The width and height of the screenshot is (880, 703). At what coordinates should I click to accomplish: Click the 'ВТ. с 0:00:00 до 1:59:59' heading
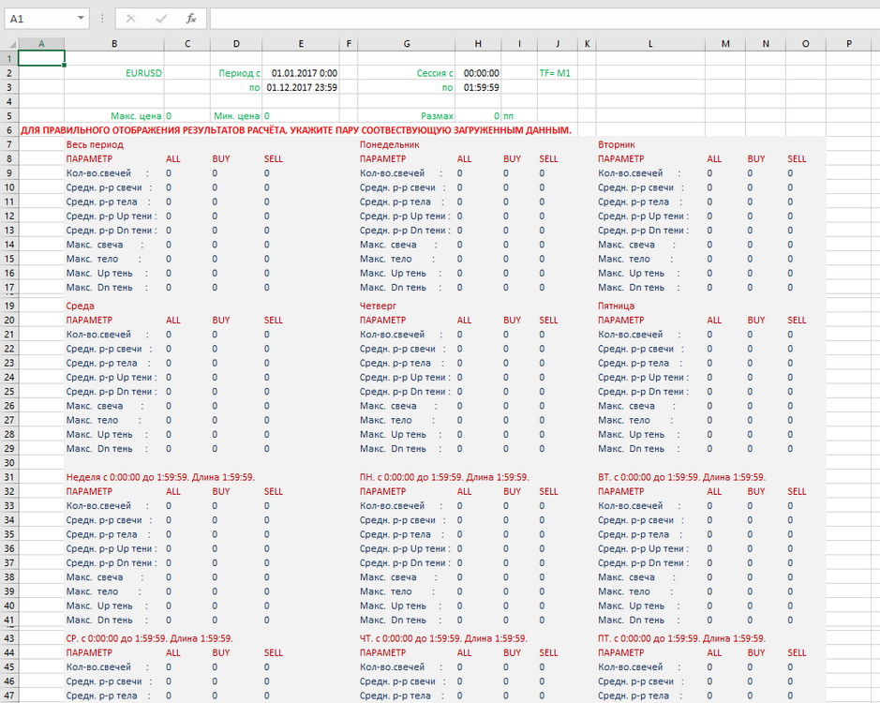pyautogui.click(x=681, y=477)
